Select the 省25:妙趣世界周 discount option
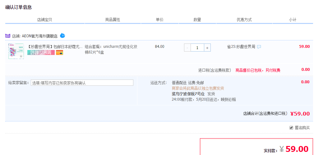 coord(241,47)
